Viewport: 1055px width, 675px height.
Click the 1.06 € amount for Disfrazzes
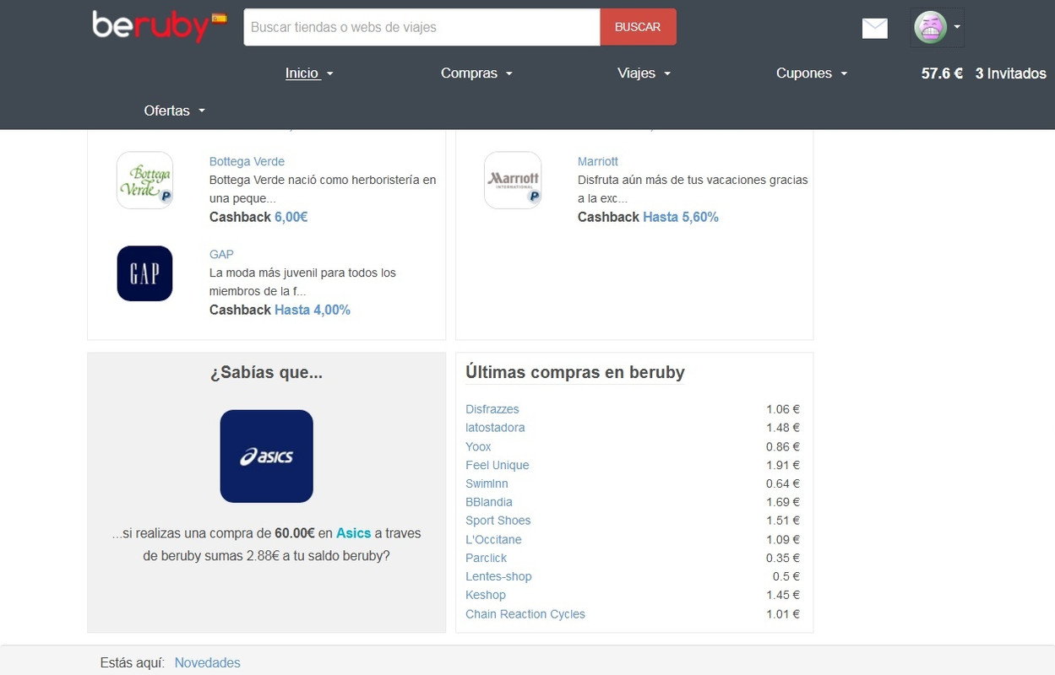click(x=783, y=409)
